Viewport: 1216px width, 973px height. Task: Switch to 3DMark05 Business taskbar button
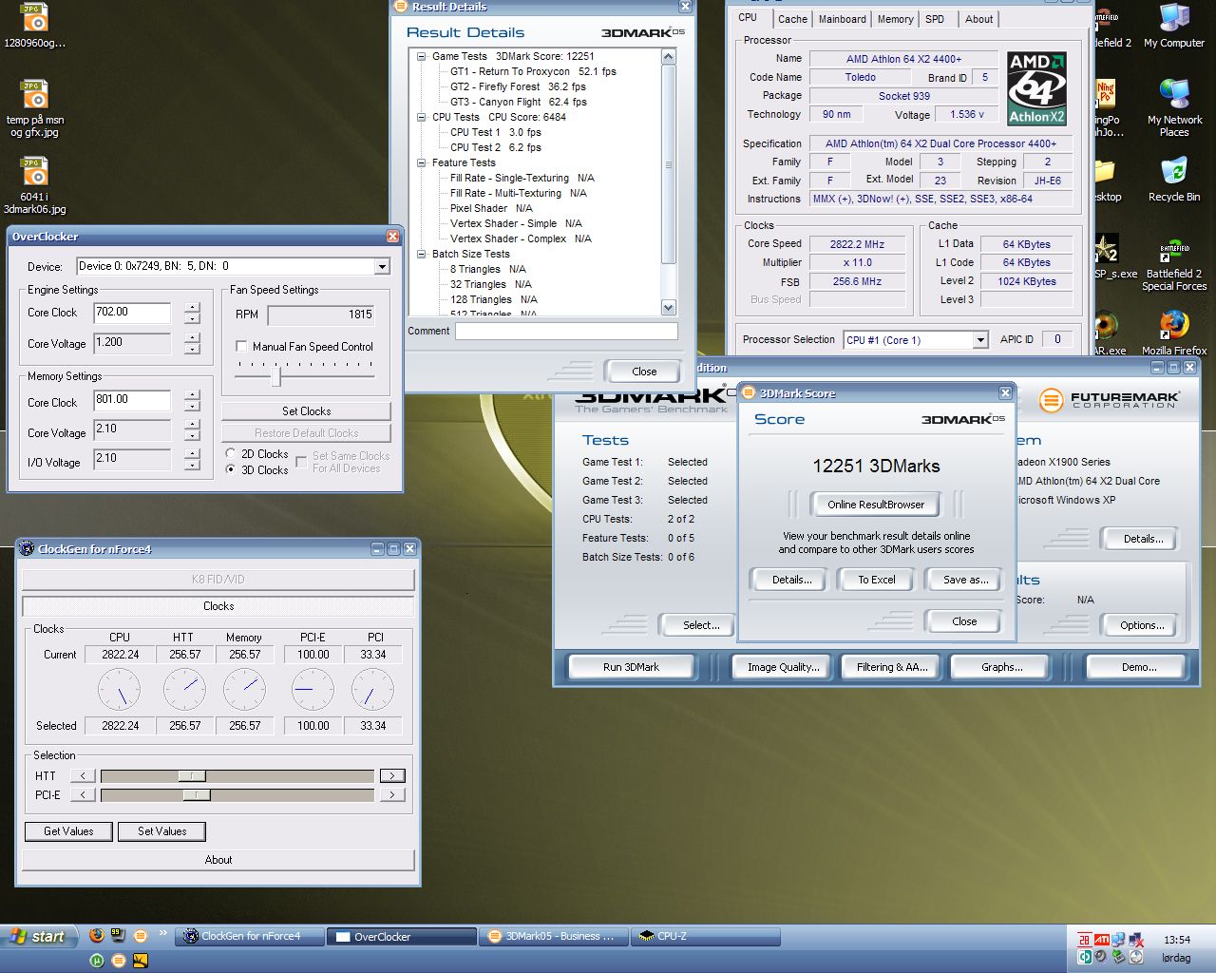[x=553, y=936]
